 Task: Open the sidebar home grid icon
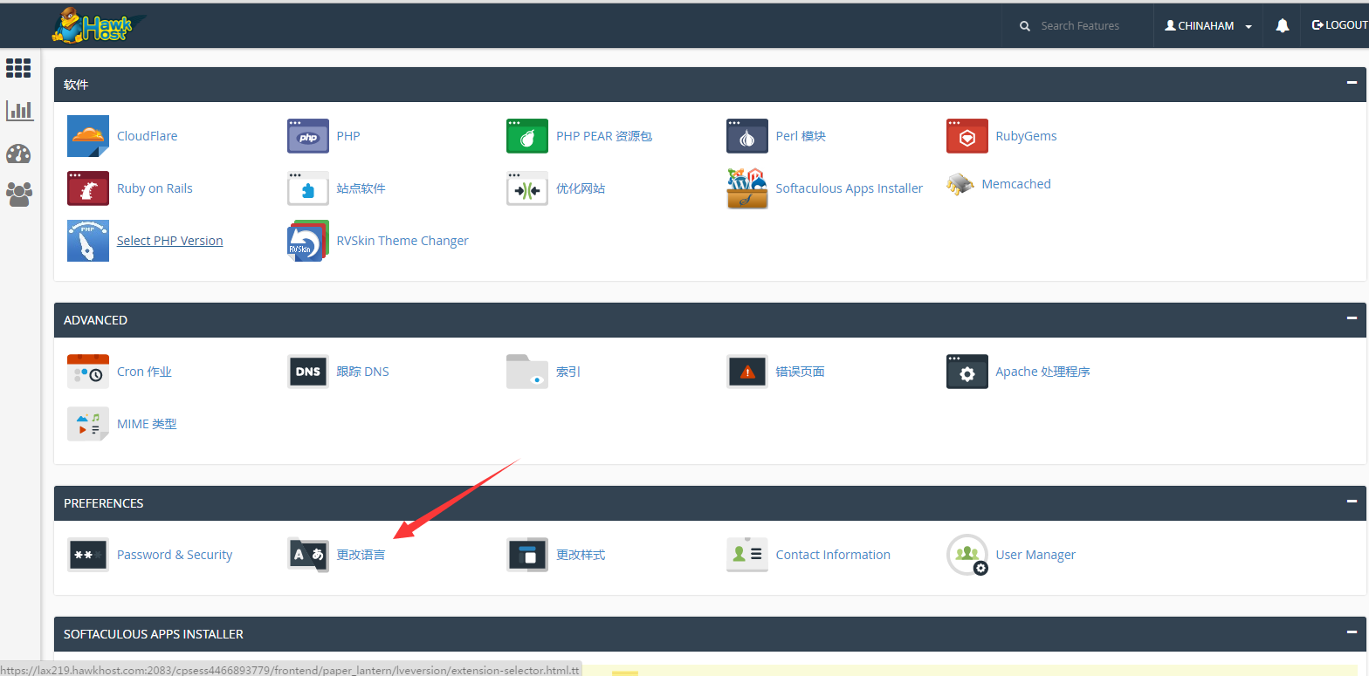18,68
